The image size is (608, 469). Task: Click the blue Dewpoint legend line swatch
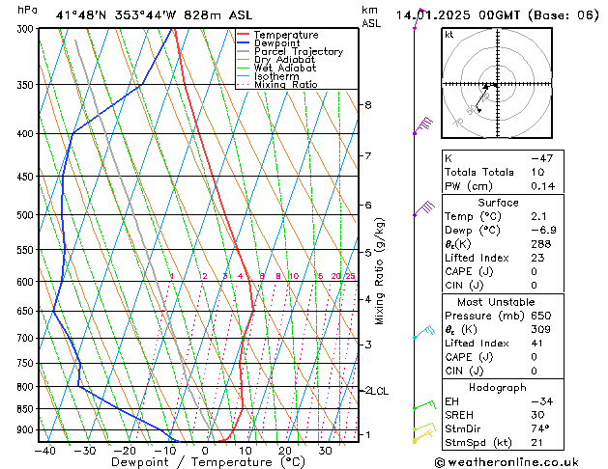(x=244, y=42)
